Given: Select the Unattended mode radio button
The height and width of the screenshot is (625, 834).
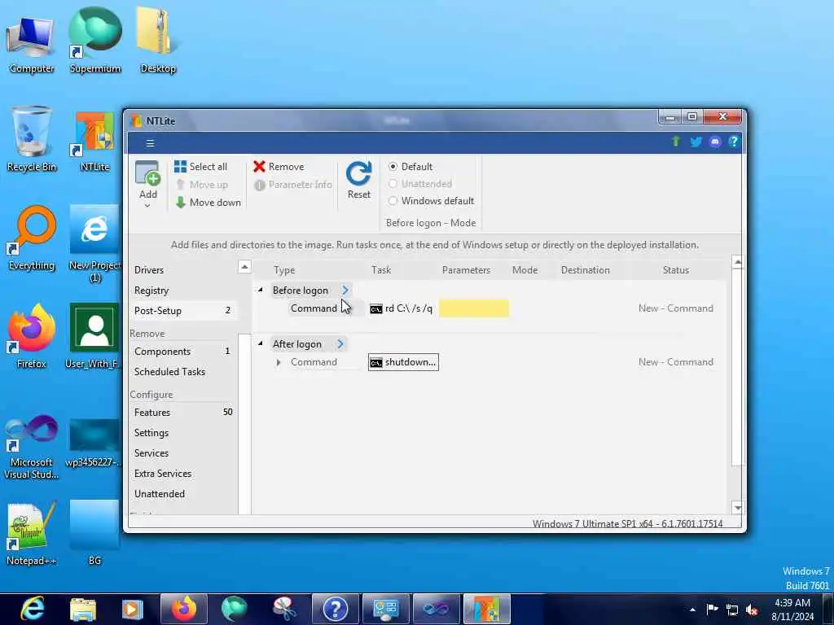Looking at the screenshot, I should coord(393,183).
